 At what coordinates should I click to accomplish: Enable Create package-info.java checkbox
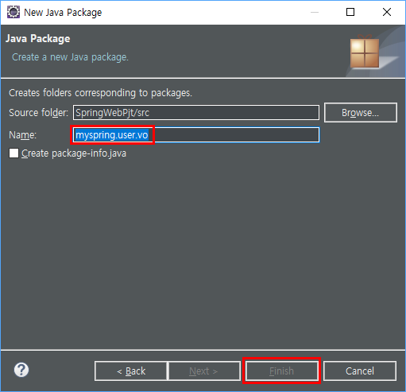[x=14, y=153]
